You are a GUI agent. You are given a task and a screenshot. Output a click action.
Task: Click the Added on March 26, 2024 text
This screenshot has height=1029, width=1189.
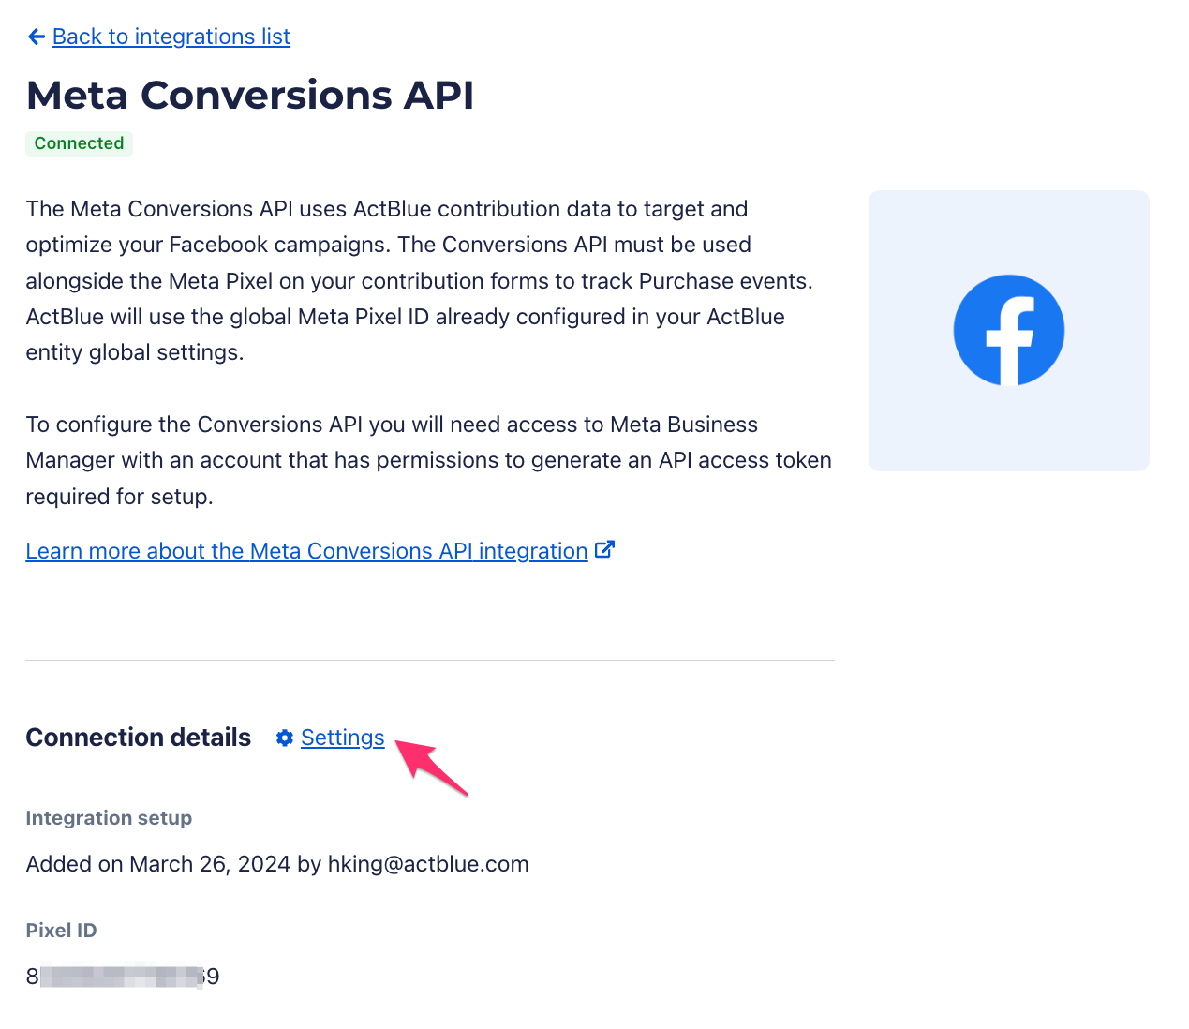pos(159,864)
